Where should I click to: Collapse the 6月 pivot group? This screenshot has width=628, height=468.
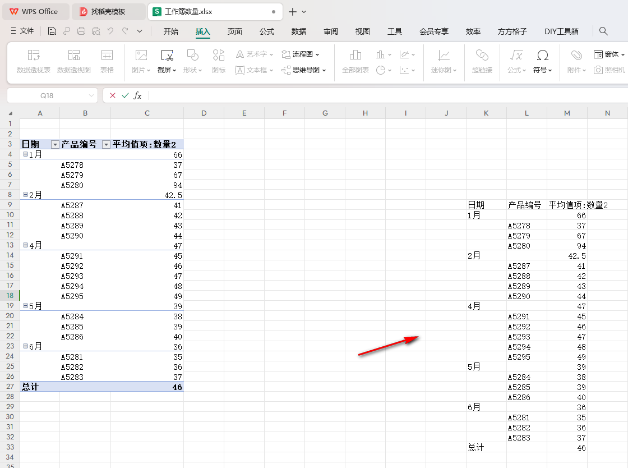click(25, 346)
